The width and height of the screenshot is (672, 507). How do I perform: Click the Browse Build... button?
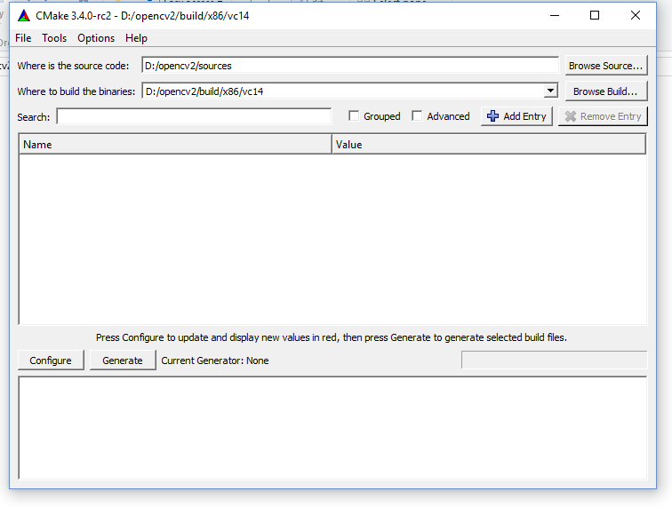606,91
